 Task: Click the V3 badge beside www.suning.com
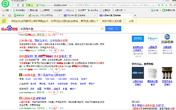tap(49, 92)
